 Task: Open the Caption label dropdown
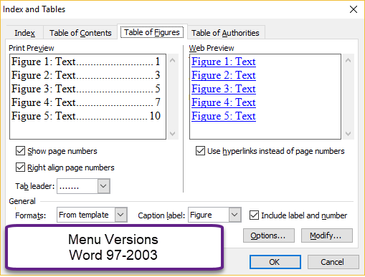coord(234,215)
